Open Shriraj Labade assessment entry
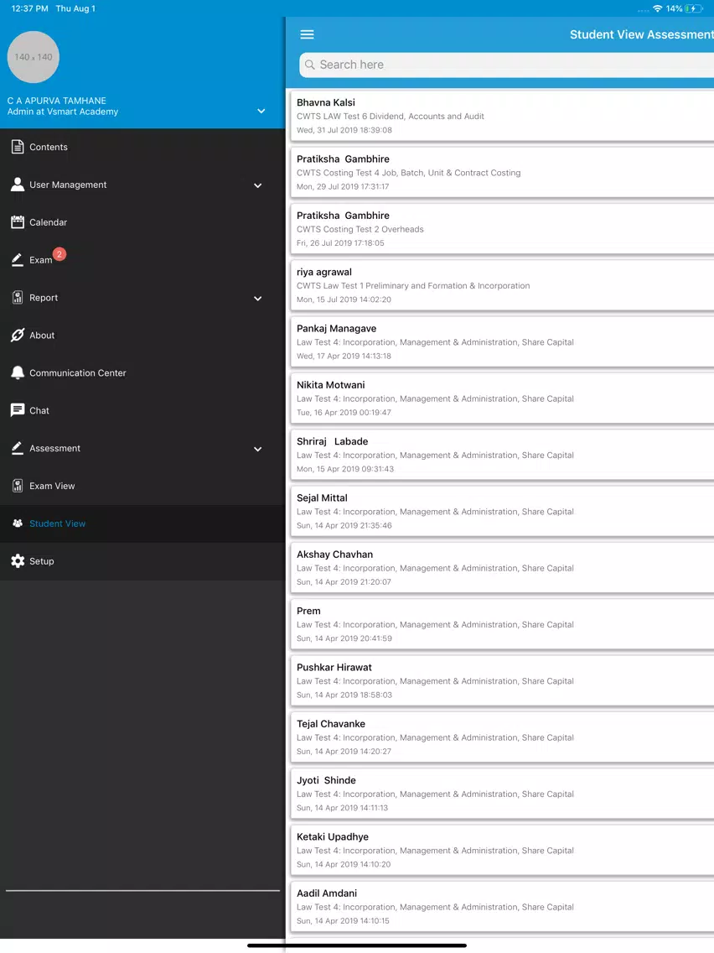The height and width of the screenshot is (953, 714). coord(502,455)
